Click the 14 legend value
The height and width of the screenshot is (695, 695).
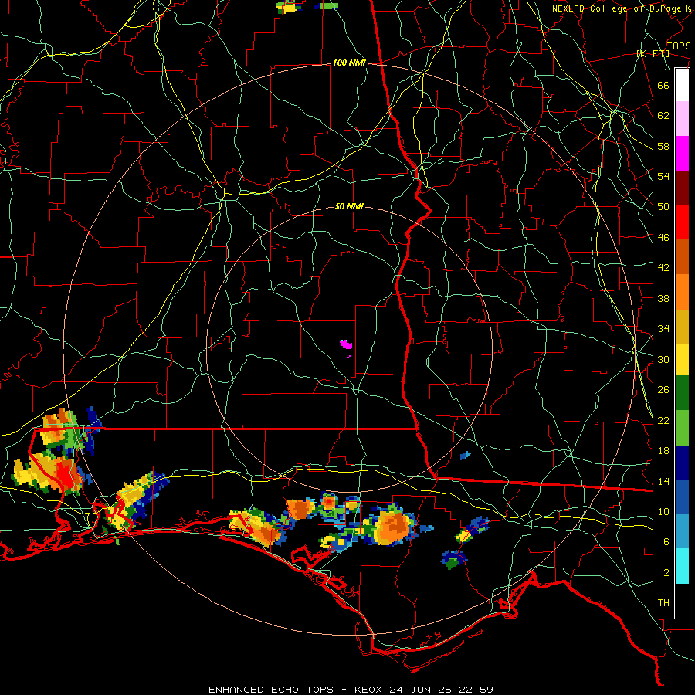(x=663, y=481)
